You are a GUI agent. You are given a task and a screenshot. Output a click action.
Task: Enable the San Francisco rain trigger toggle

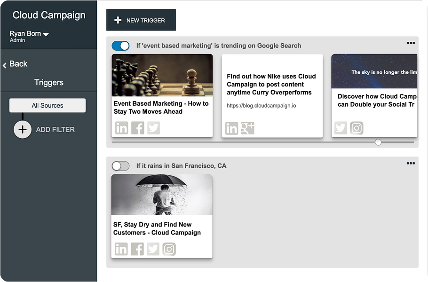click(x=120, y=166)
